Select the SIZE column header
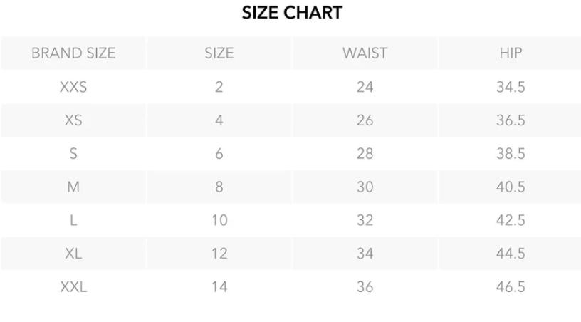The width and height of the screenshot is (581, 322). tap(219, 53)
